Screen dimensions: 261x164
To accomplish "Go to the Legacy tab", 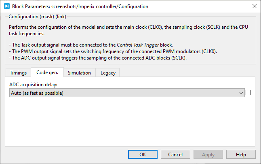I will pyautogui.click(x=108, y=73).
